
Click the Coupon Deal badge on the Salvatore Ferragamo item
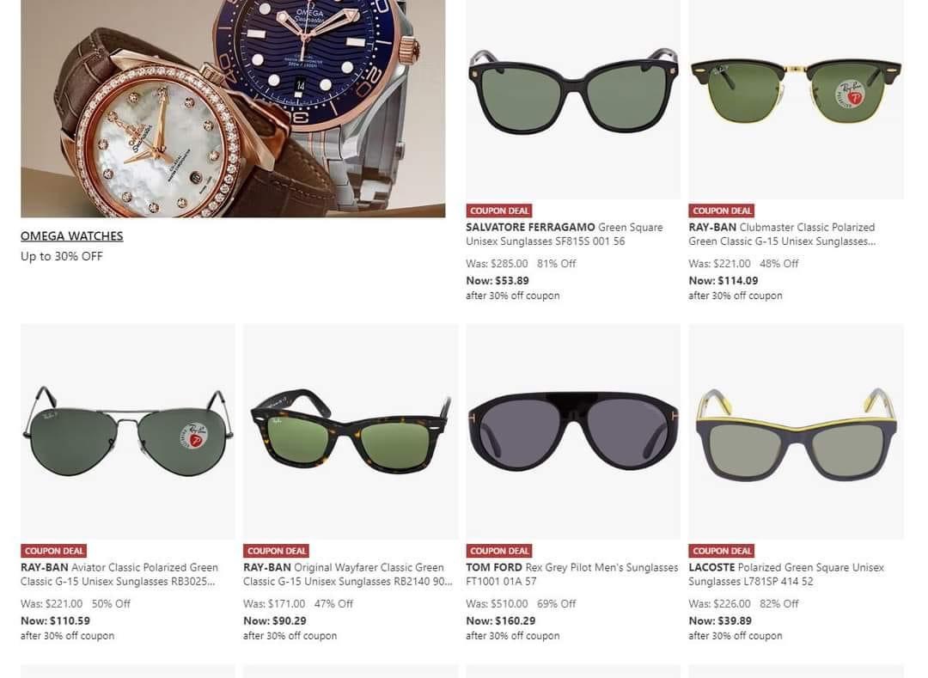coord(499,211)
